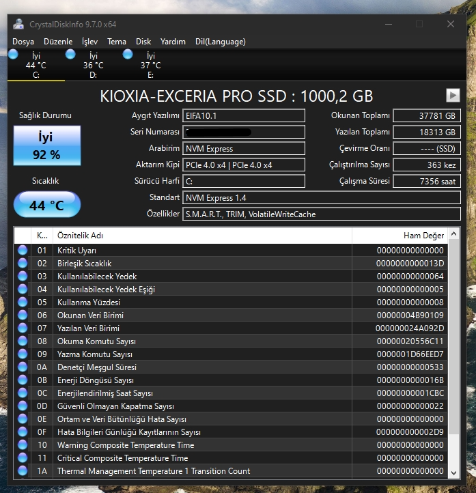Click the blue status orb for drive E:
476x493 pixels.
(128, 54)
